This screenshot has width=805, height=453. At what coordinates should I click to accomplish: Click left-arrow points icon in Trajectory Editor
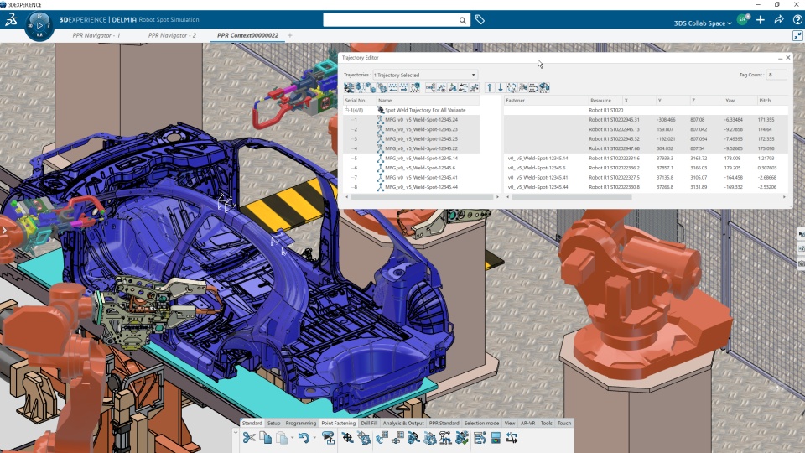click(x=393, y=88)
